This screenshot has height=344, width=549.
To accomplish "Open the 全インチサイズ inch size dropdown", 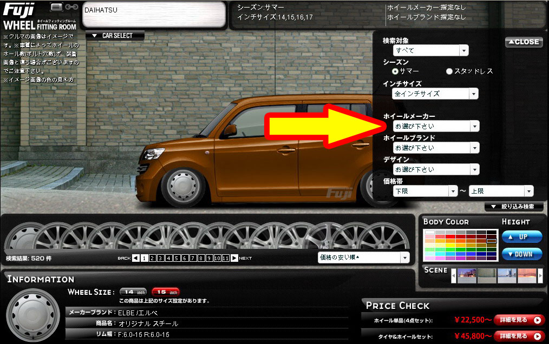I will [x=435, y=94].
